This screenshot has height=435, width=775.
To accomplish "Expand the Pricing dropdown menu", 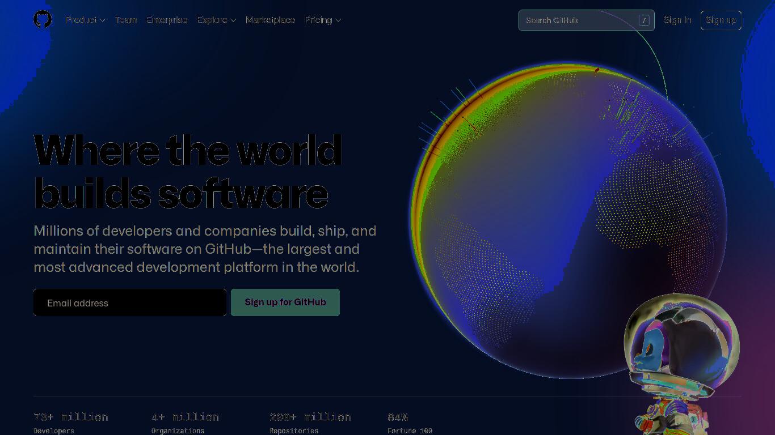I will pyautogui.click(x=322, y=20).
